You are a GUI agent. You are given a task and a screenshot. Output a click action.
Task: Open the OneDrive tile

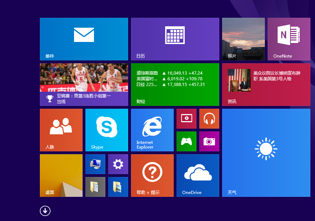click(198, 176)
